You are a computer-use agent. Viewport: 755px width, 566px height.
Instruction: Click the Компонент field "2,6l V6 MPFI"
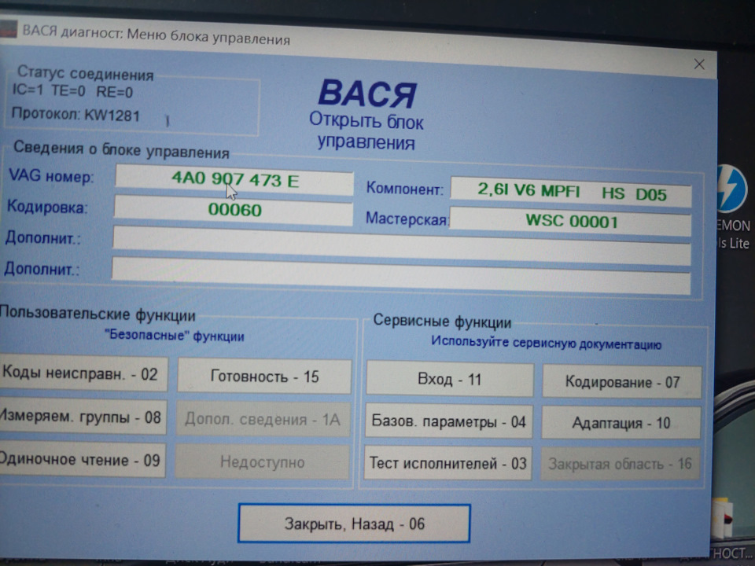click(571, 192)
